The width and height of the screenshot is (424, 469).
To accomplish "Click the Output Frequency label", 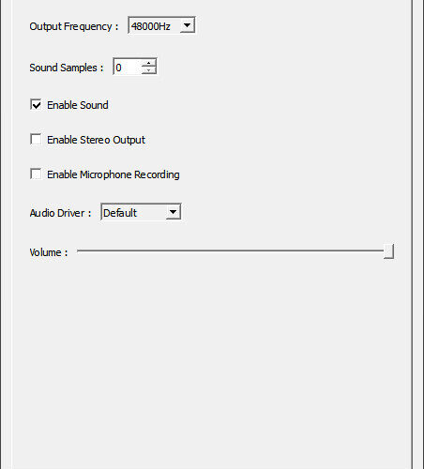I will (x=74, y=26).
